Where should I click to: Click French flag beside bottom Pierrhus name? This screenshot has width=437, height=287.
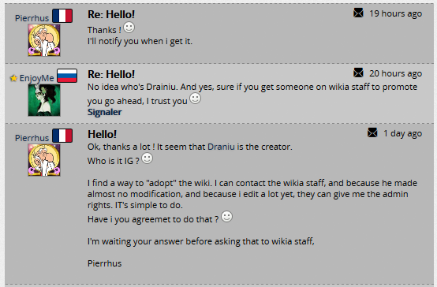(x=62, y=136)
